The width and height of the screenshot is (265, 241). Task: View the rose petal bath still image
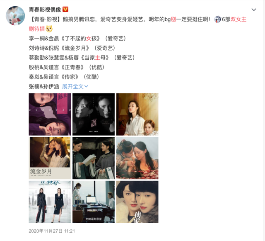[137, 158]
